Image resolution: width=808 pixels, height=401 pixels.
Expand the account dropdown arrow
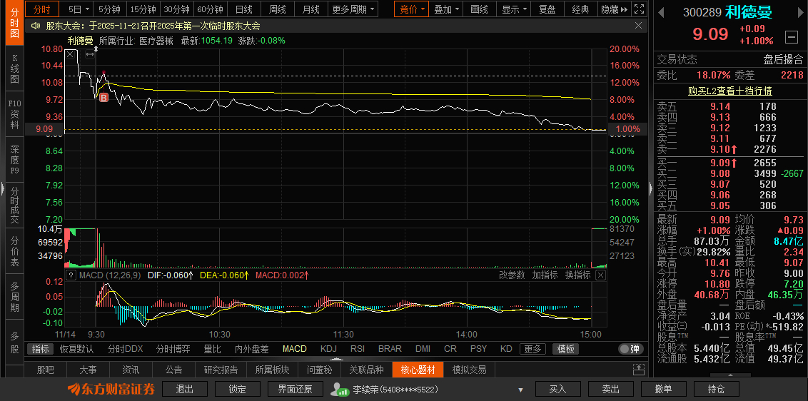521,390
